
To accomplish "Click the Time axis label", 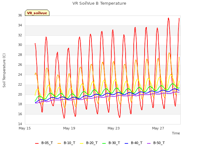I will [176, 133].
